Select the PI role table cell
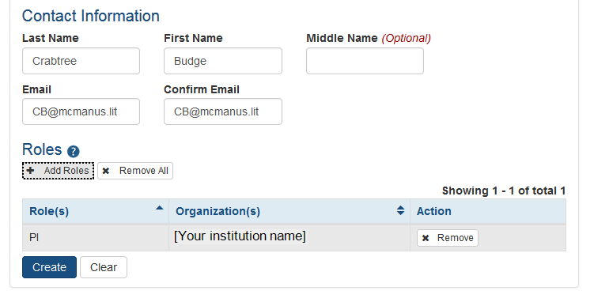Screen dimensions: 594x302 click(x=96, y=238)
